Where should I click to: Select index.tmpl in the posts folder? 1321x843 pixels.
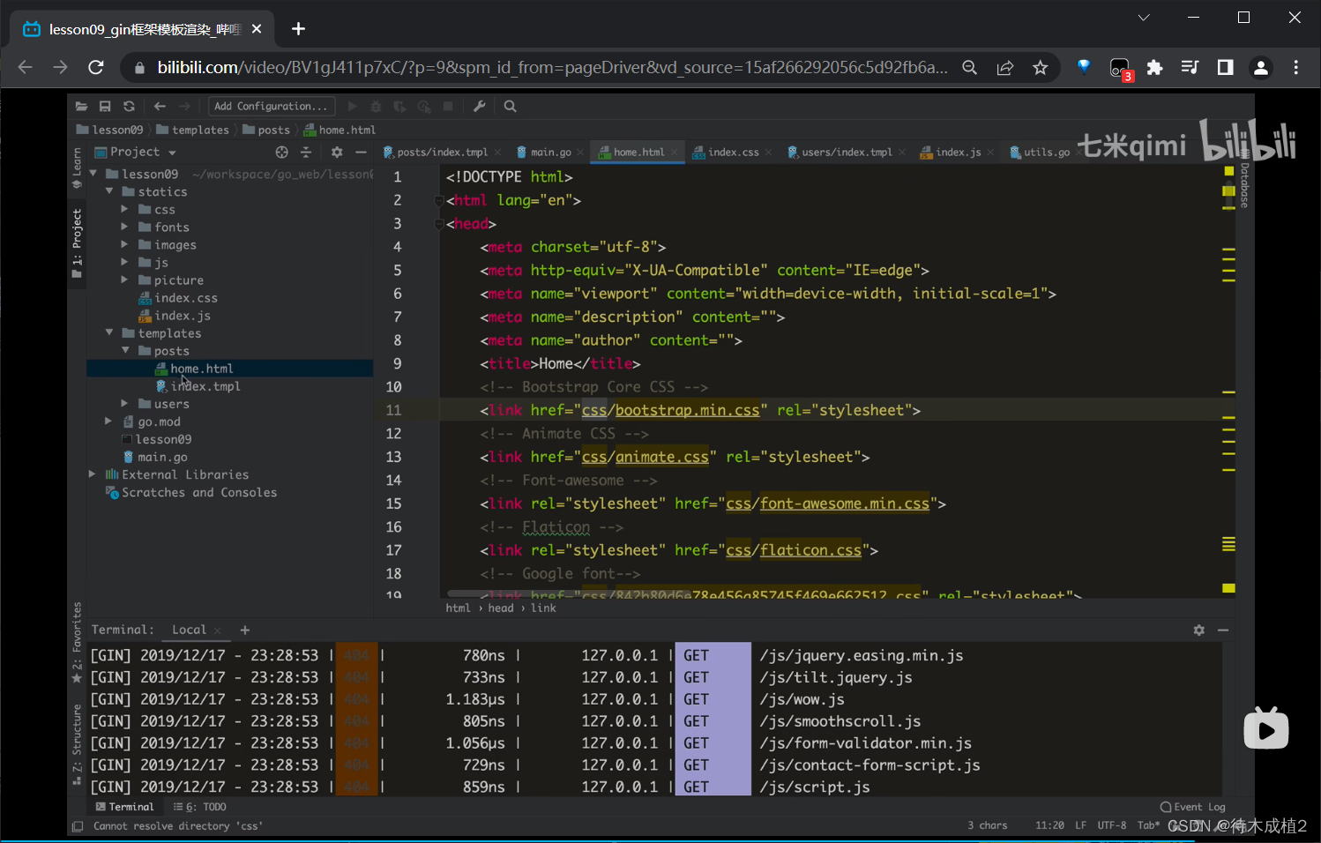205,386
